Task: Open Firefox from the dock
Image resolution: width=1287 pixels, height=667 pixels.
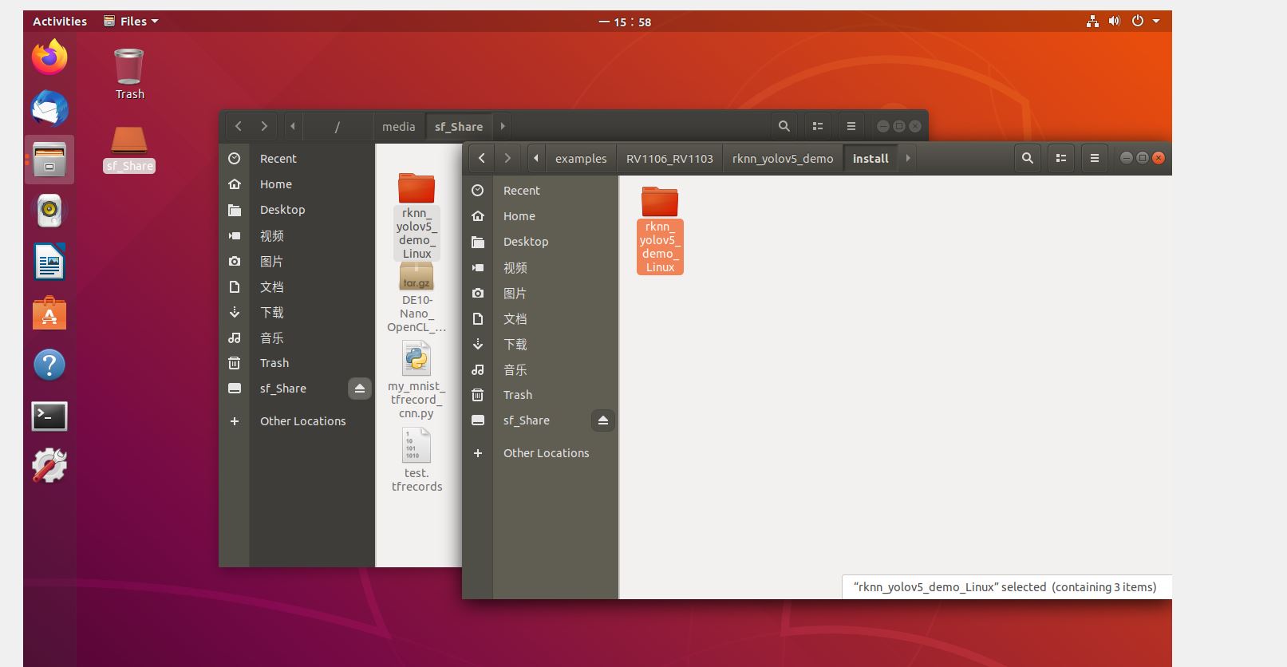Action: (x=49, y=57)
